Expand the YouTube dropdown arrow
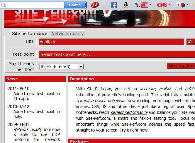195x143 pixels. click(151, 5)
